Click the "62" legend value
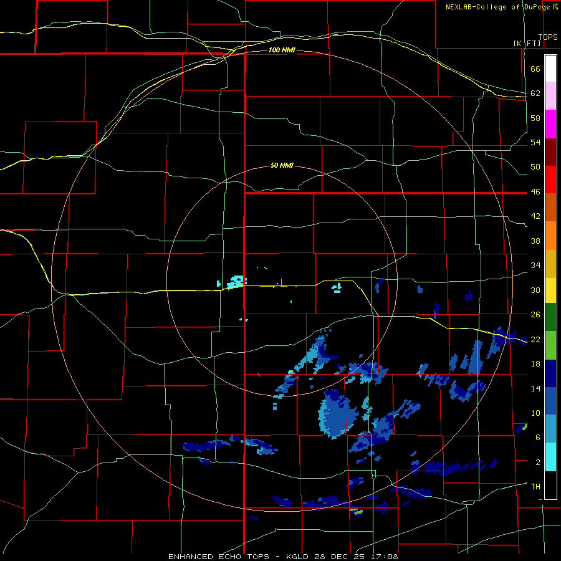 (x=535, y=93)
